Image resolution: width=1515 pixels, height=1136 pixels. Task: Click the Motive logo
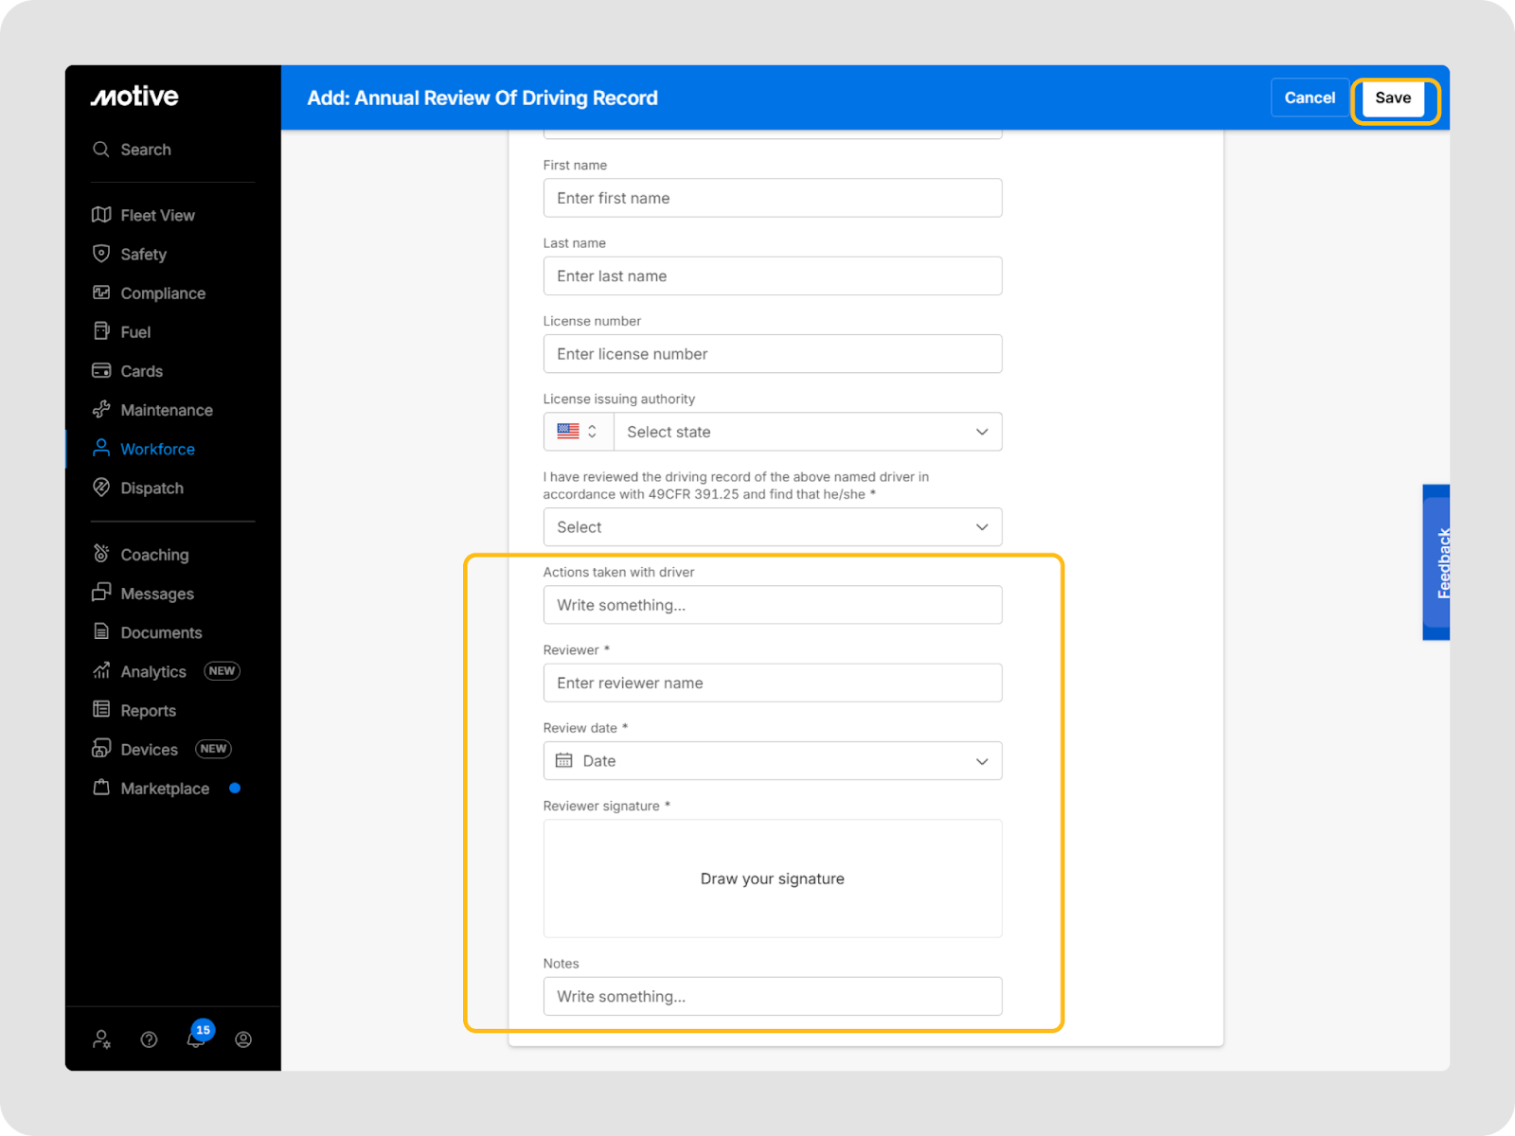point(134,97)
